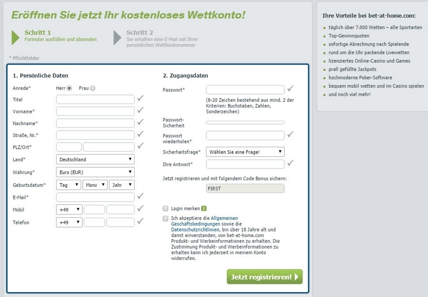Open the Tag birthday dropdown
Screen dimensions: 428x297
[x=68, y=185]
